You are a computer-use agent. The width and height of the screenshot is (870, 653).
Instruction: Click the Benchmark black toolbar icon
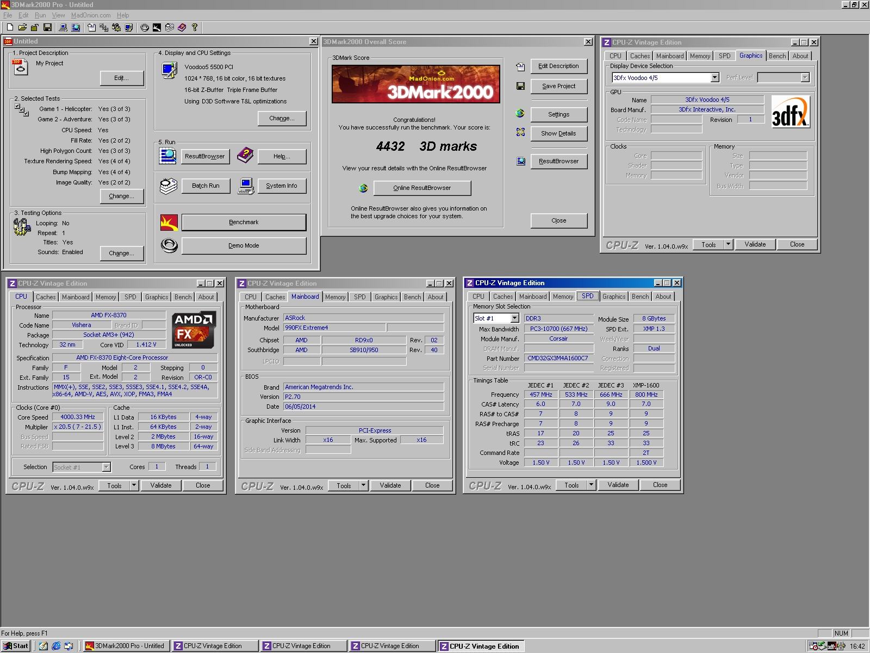[x=157, y=27]
